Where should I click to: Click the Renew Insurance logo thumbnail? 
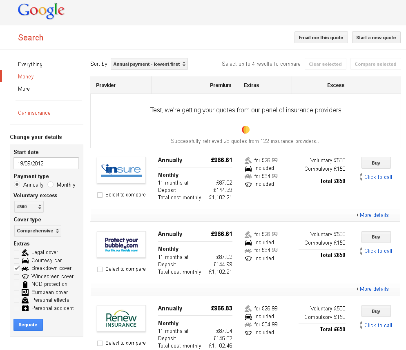121,319
